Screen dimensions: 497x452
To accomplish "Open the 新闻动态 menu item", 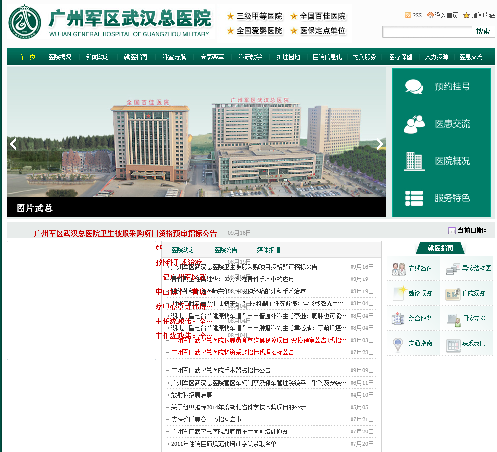I will [98, 57].
